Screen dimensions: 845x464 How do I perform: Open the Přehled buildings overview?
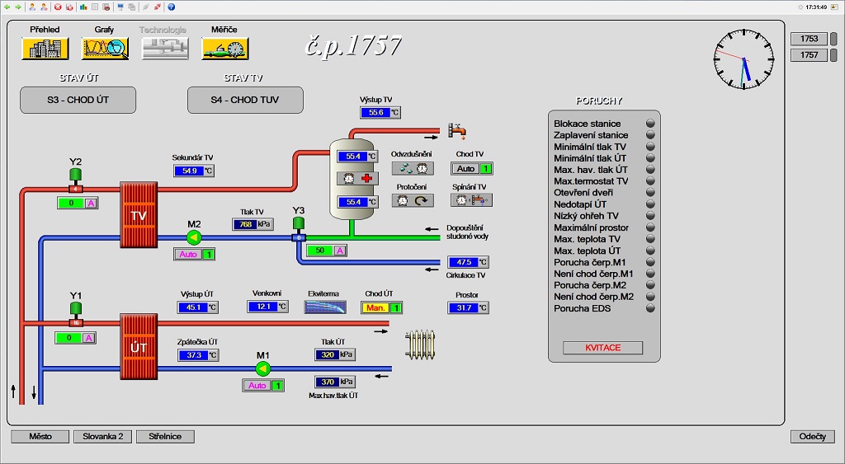tap(45, 49)
